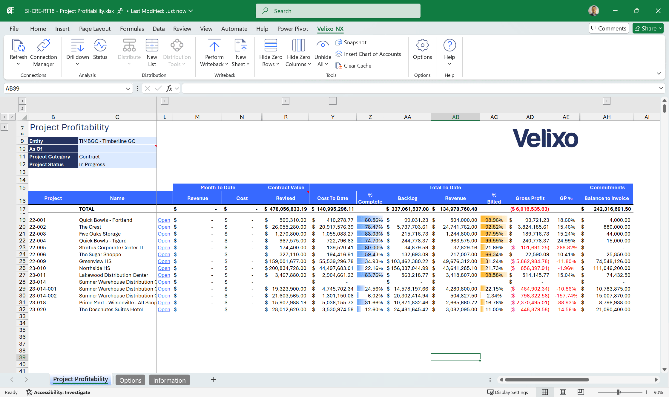Expand the row group beside row 7

4,127
